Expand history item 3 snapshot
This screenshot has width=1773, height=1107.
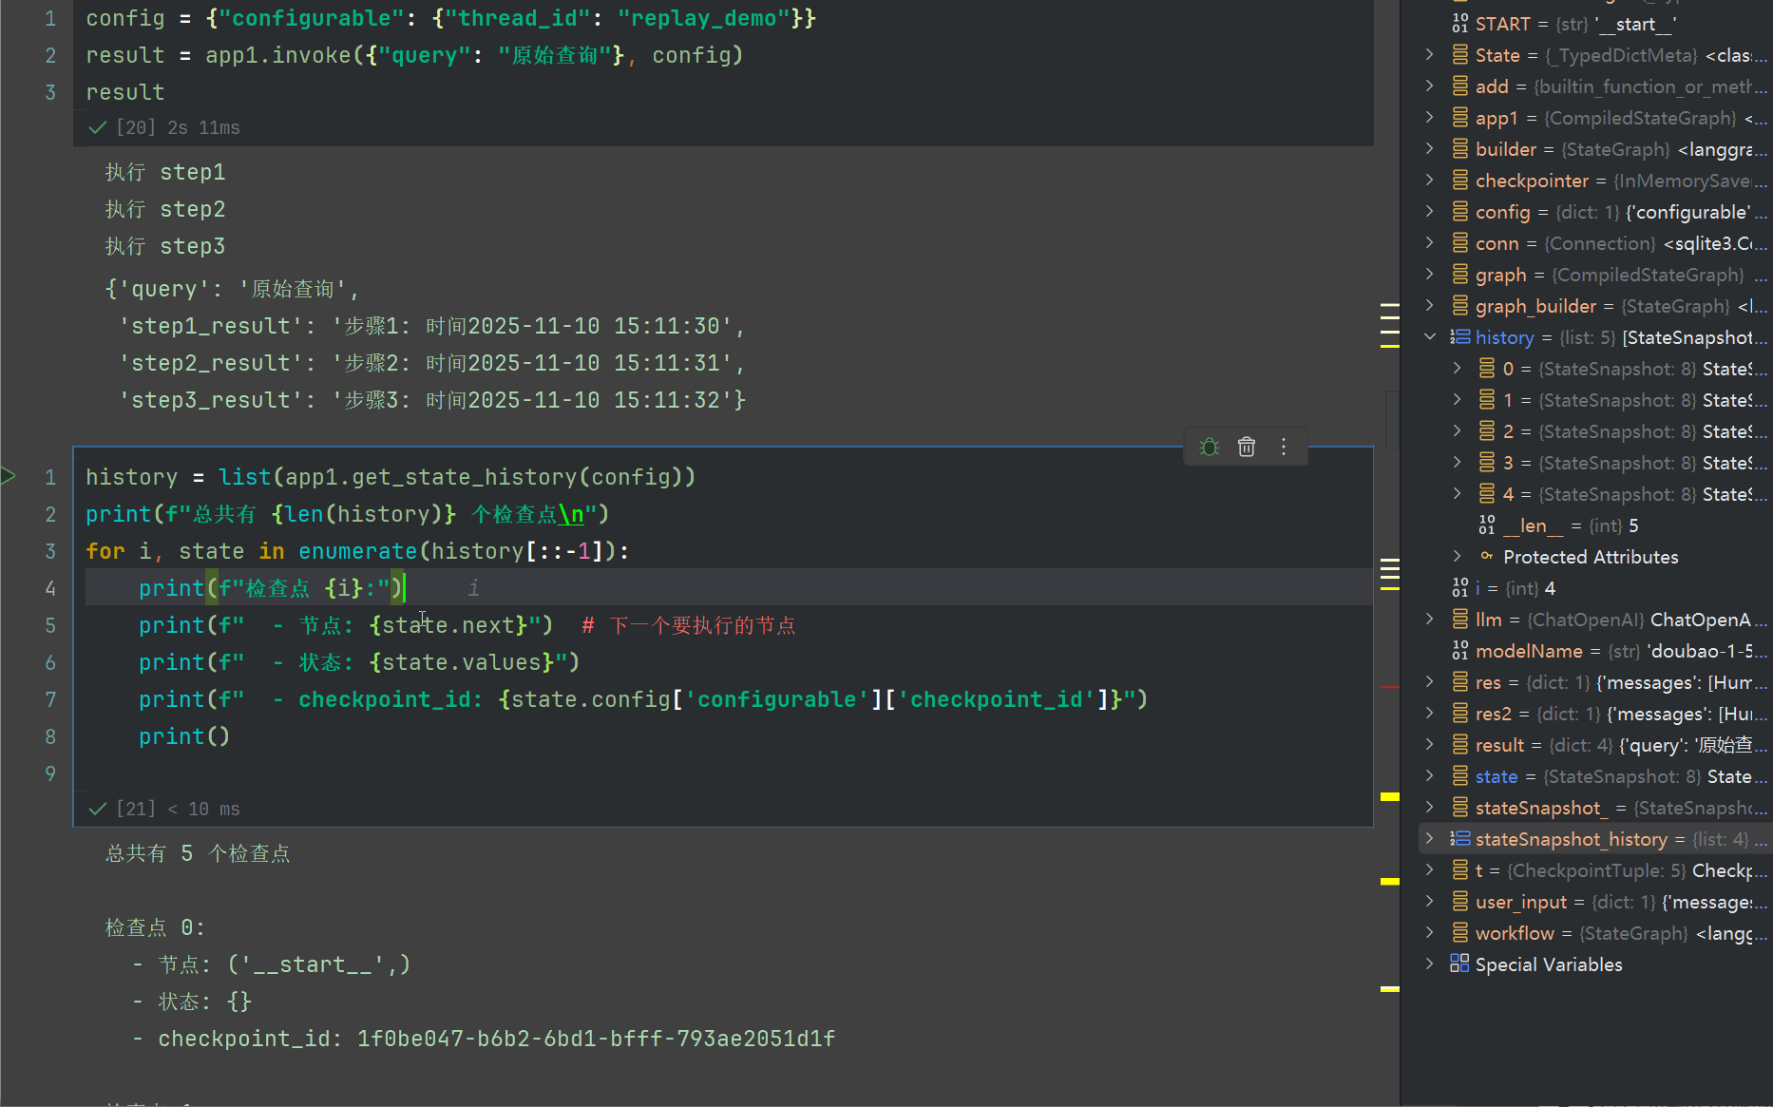[x=1457, y=463]
